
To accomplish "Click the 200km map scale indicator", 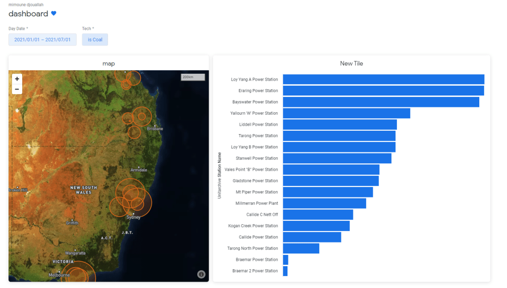I will [x=193, y=77].
